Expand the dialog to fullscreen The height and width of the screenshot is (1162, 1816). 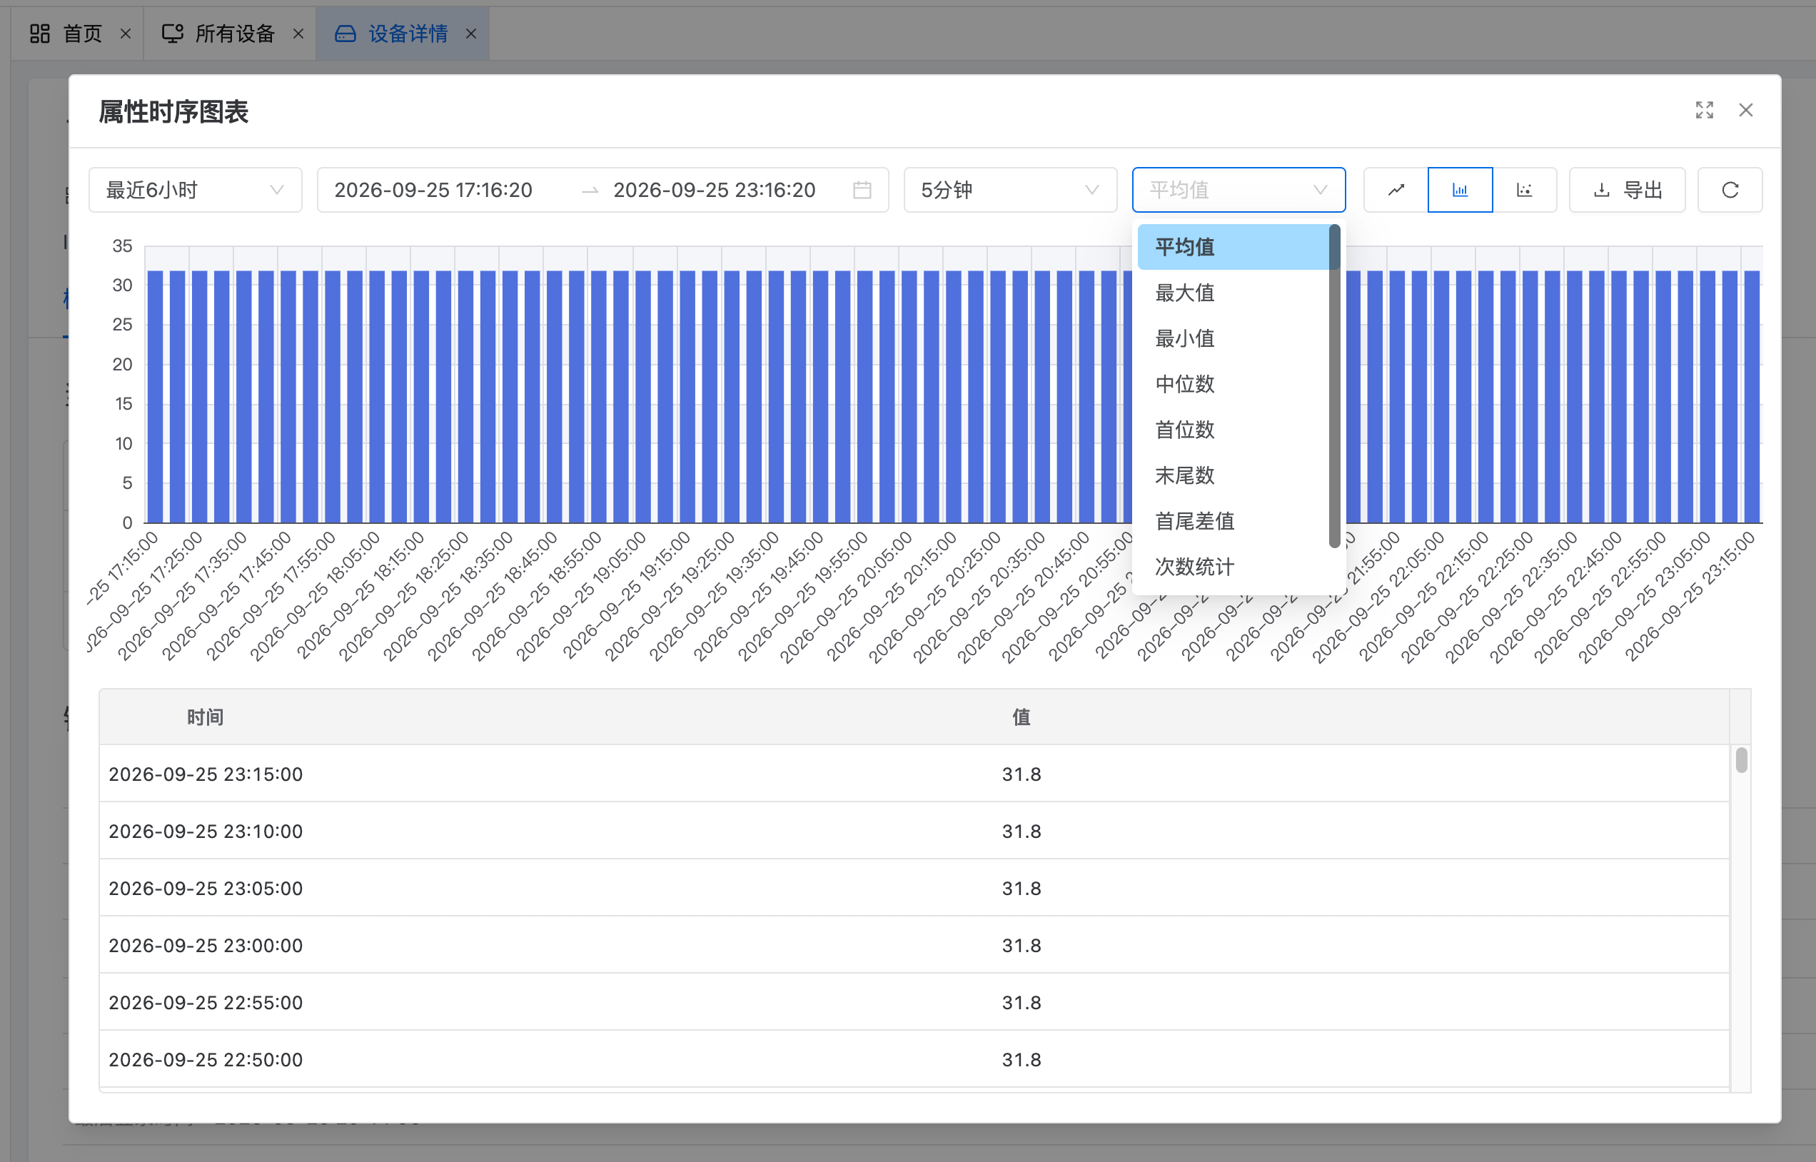pos(1705,110)
